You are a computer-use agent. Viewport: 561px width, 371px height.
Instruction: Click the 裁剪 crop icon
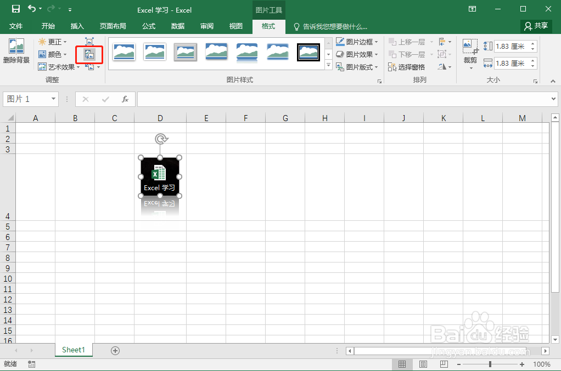470,47
